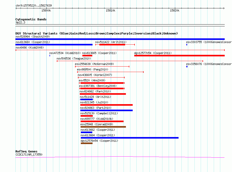
Task: Open variant esv2554638 (McKernan2009) label
Action: 94,64
